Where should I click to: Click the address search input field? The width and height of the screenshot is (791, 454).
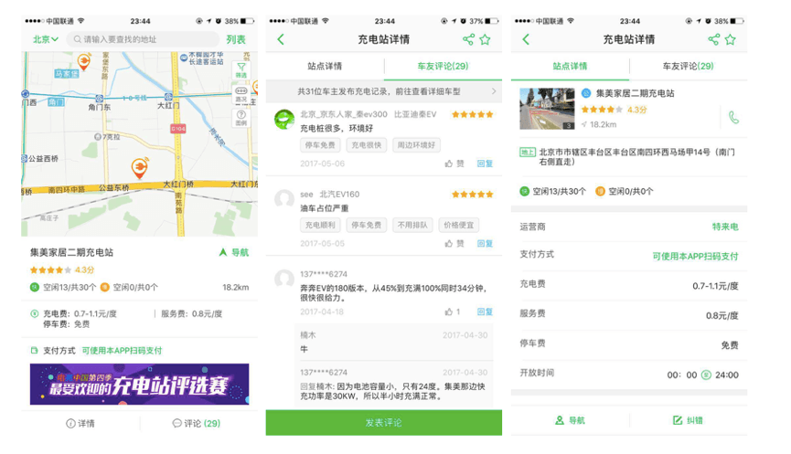point(144,39)
